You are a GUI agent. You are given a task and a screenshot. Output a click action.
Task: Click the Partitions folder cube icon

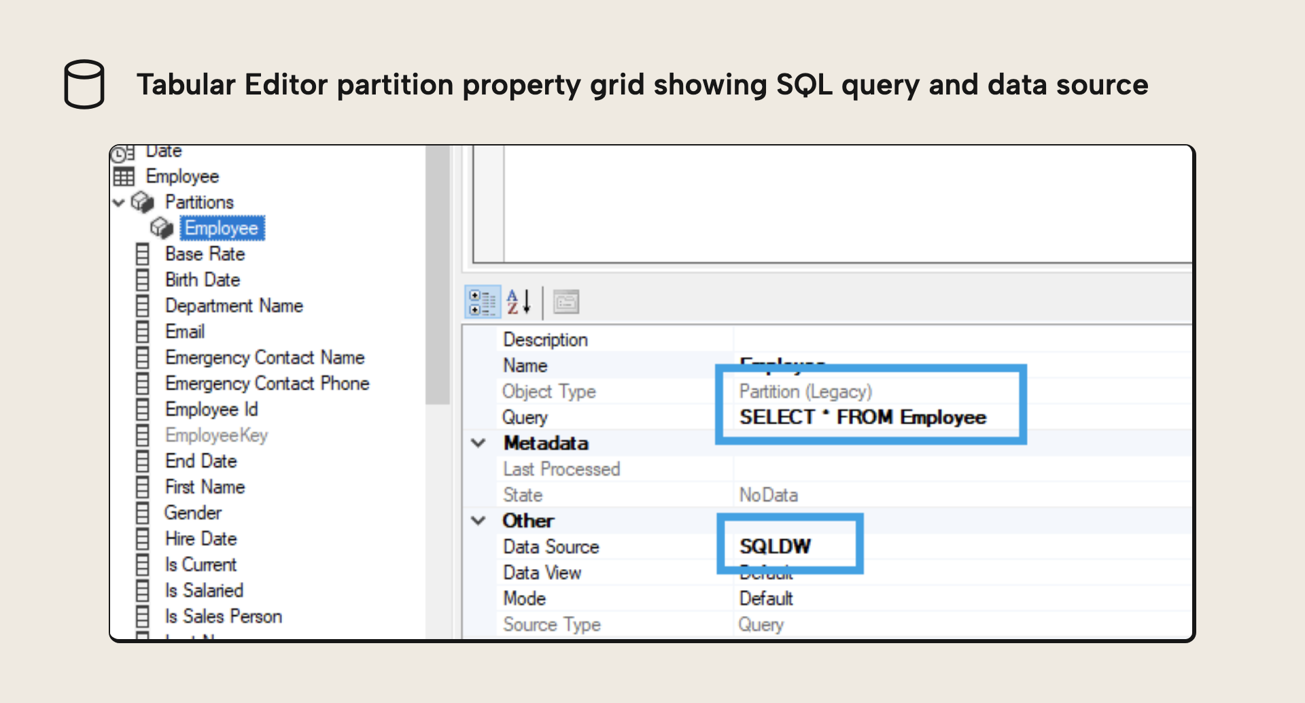143,202
